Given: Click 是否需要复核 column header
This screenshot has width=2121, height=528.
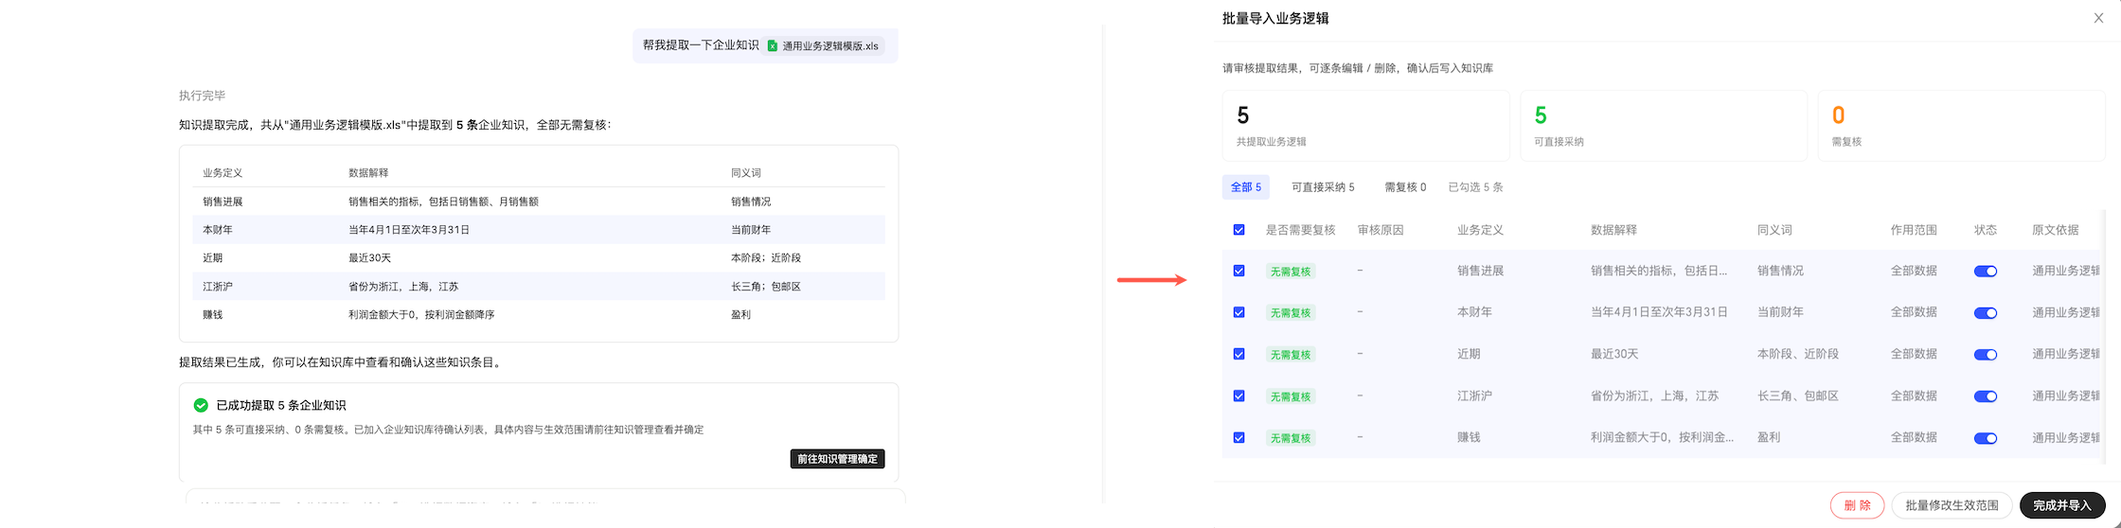Looking at the screenshot, I should click(1301, 230).
